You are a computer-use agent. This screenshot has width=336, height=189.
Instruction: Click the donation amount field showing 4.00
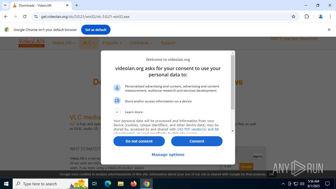point(230,166)
